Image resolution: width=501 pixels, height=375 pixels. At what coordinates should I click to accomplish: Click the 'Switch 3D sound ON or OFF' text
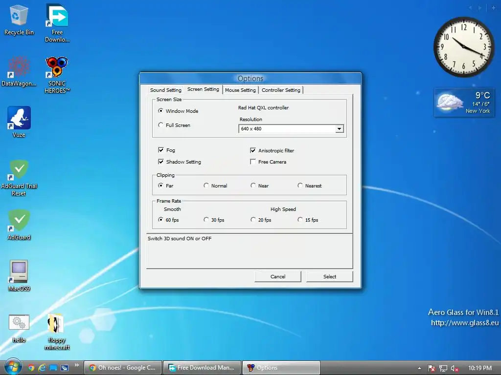tap(180, 238)
